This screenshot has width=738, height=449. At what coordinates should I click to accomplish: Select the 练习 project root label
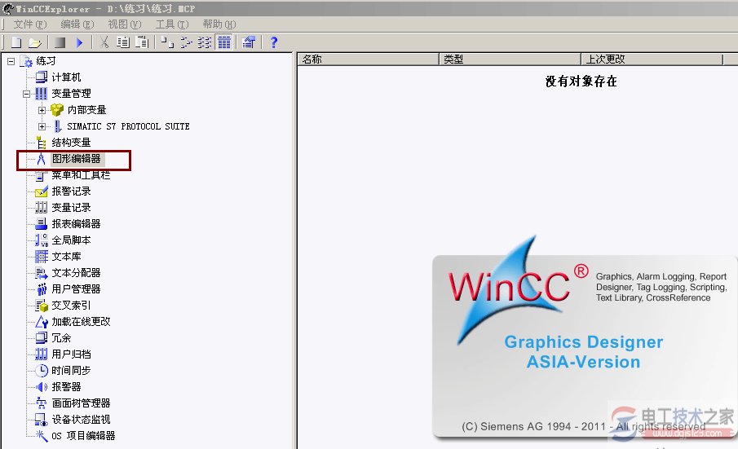(46, 61)
